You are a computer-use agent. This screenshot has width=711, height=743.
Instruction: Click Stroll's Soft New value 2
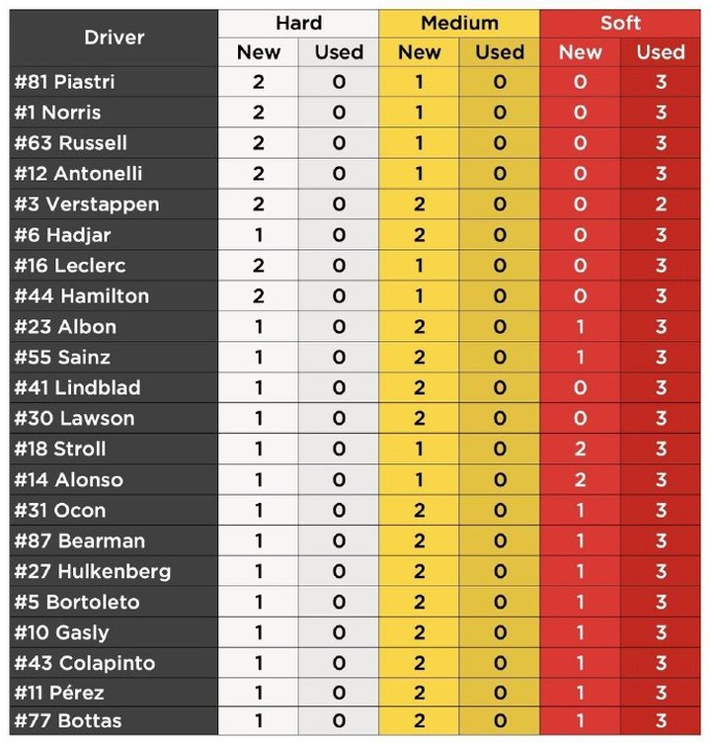click(x=581, y=449)
